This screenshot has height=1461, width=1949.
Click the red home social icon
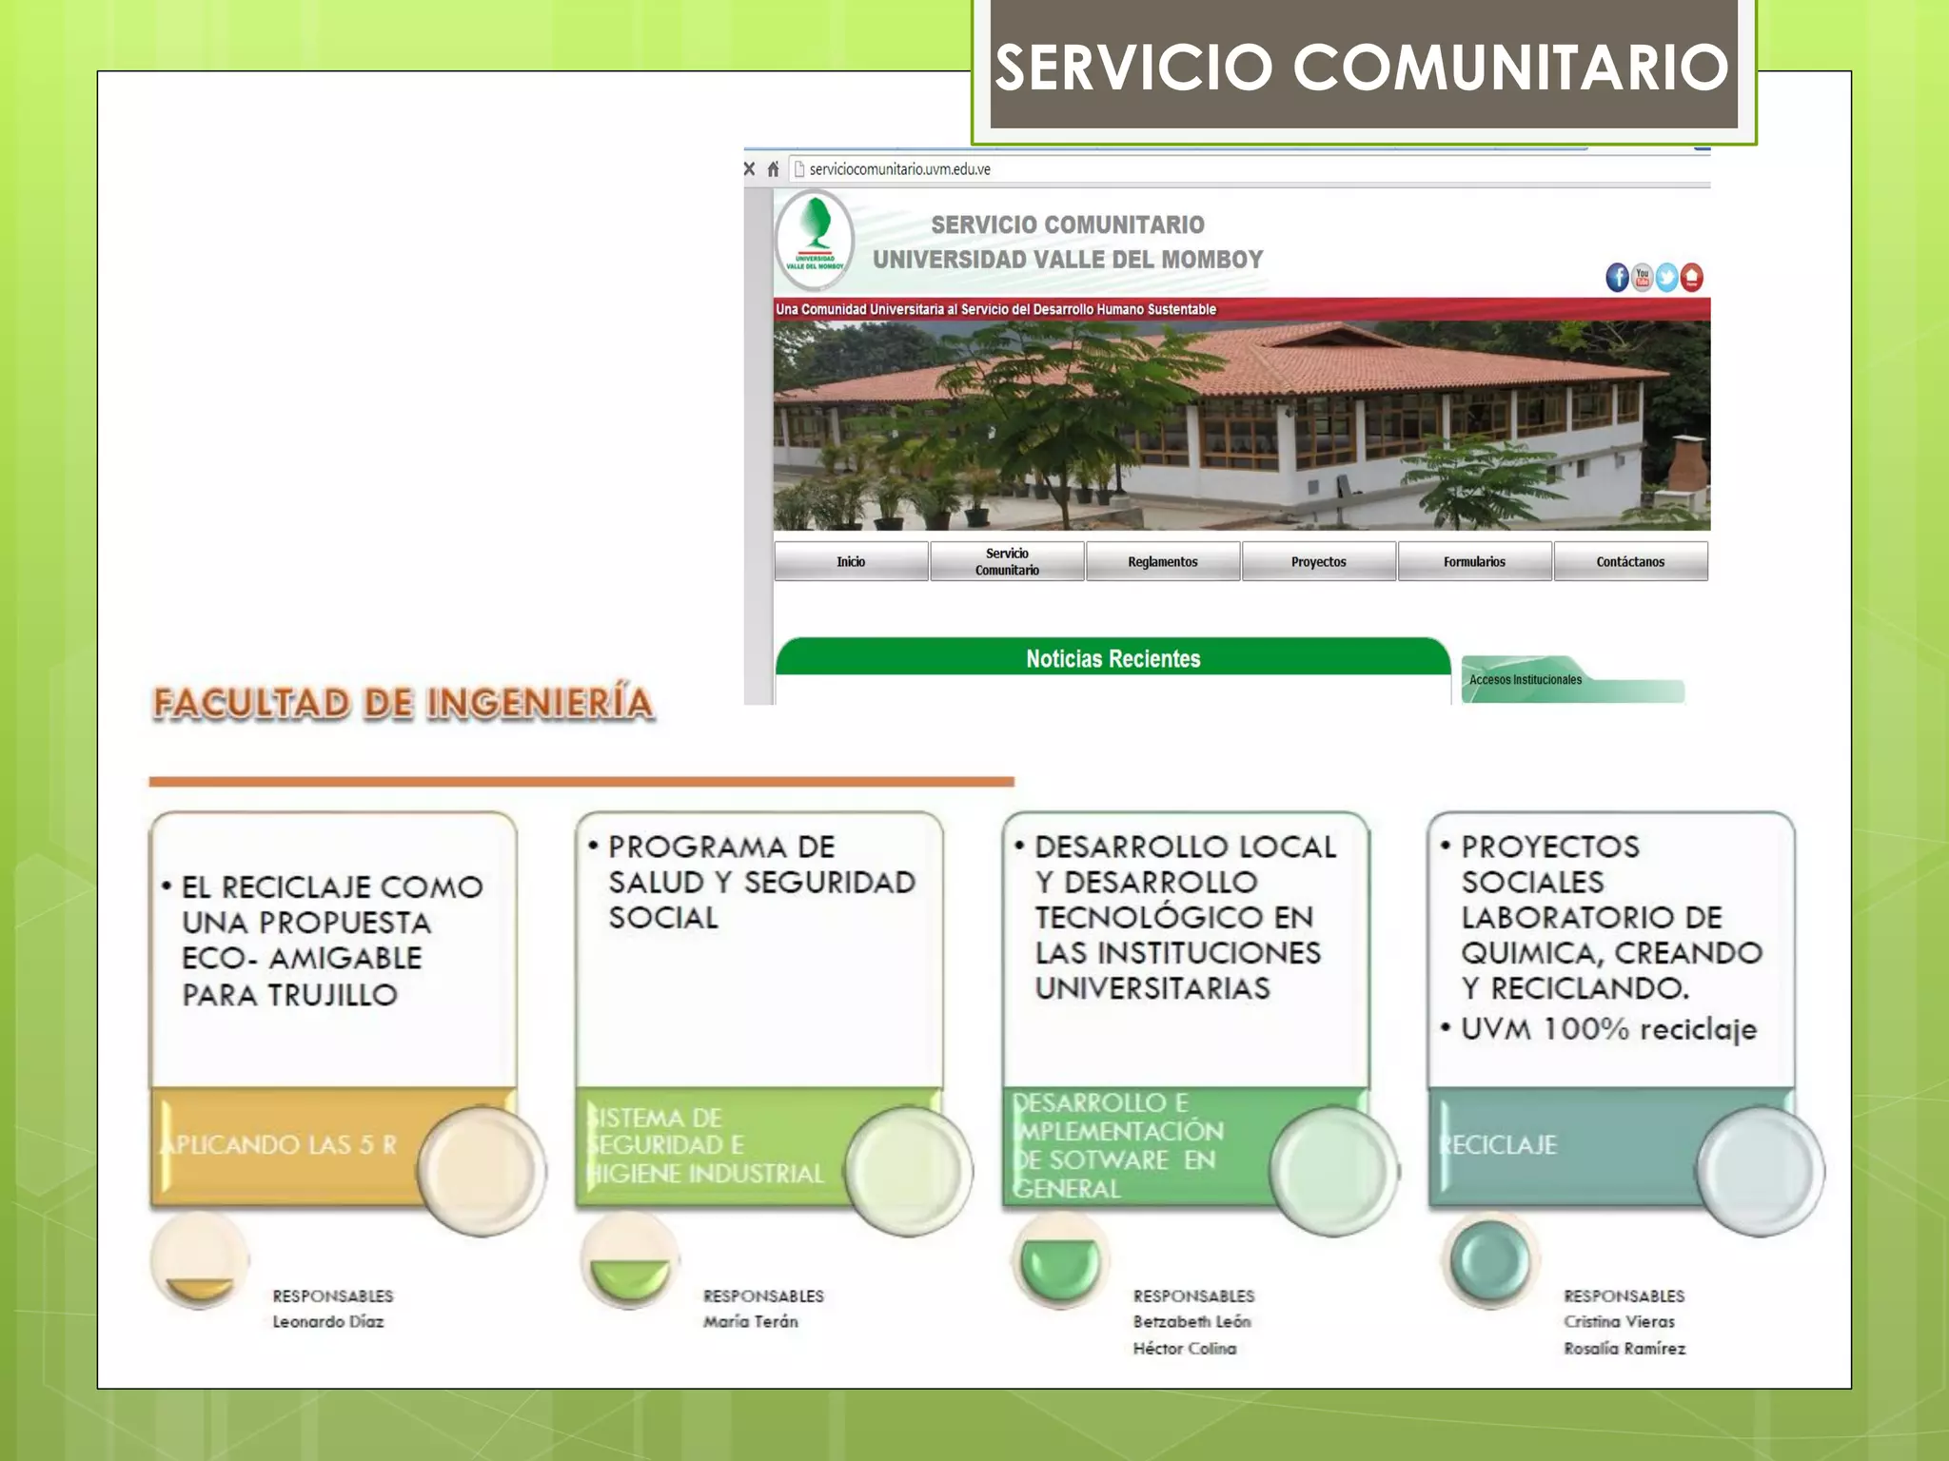[x=1691, y=278]
